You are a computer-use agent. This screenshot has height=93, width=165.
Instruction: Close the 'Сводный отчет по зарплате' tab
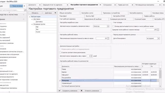(x=68, y=5)
